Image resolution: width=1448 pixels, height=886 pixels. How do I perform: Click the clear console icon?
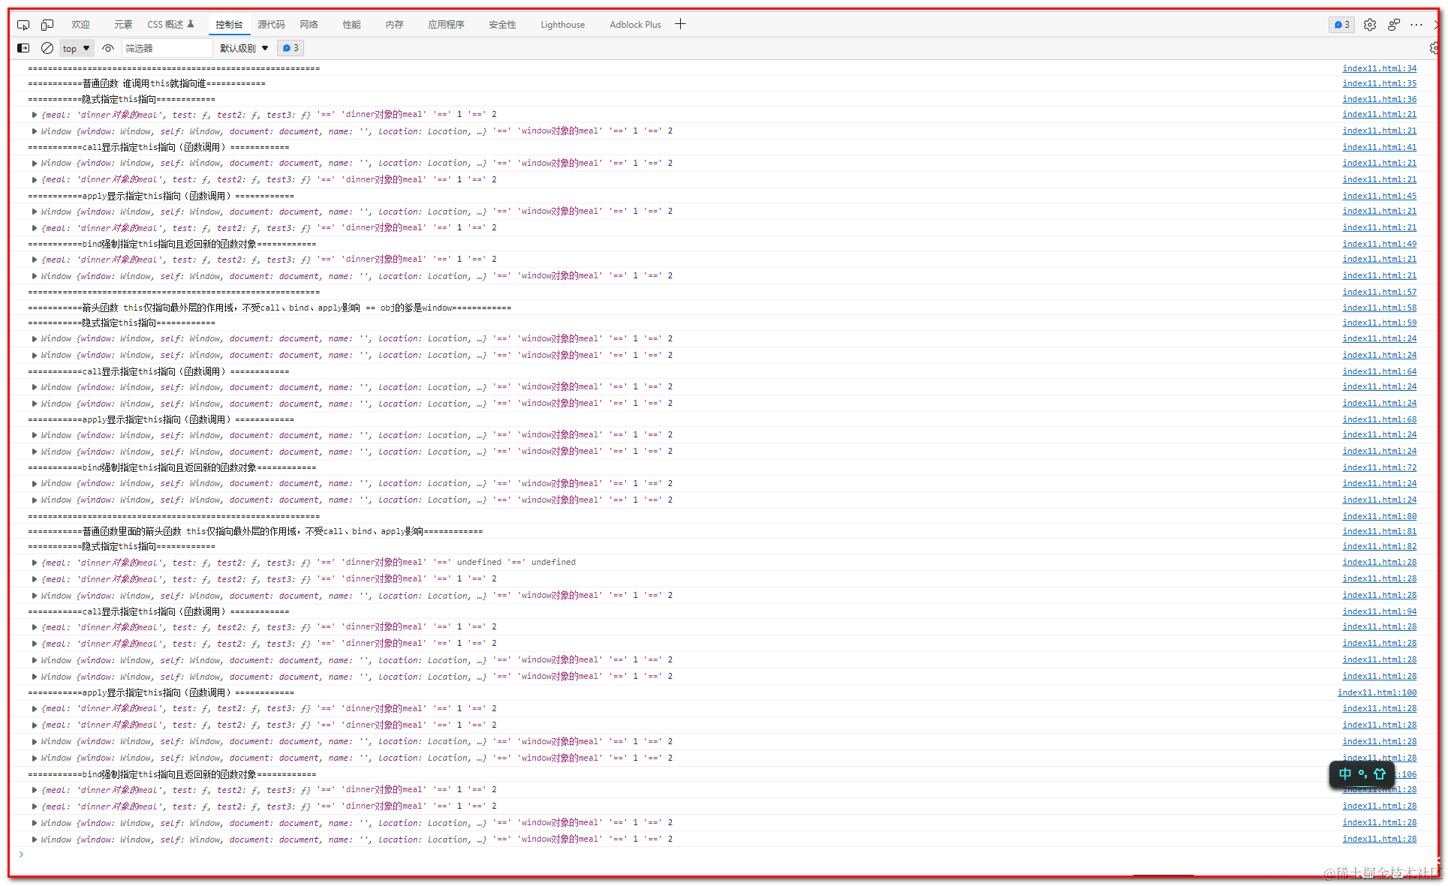47,48
